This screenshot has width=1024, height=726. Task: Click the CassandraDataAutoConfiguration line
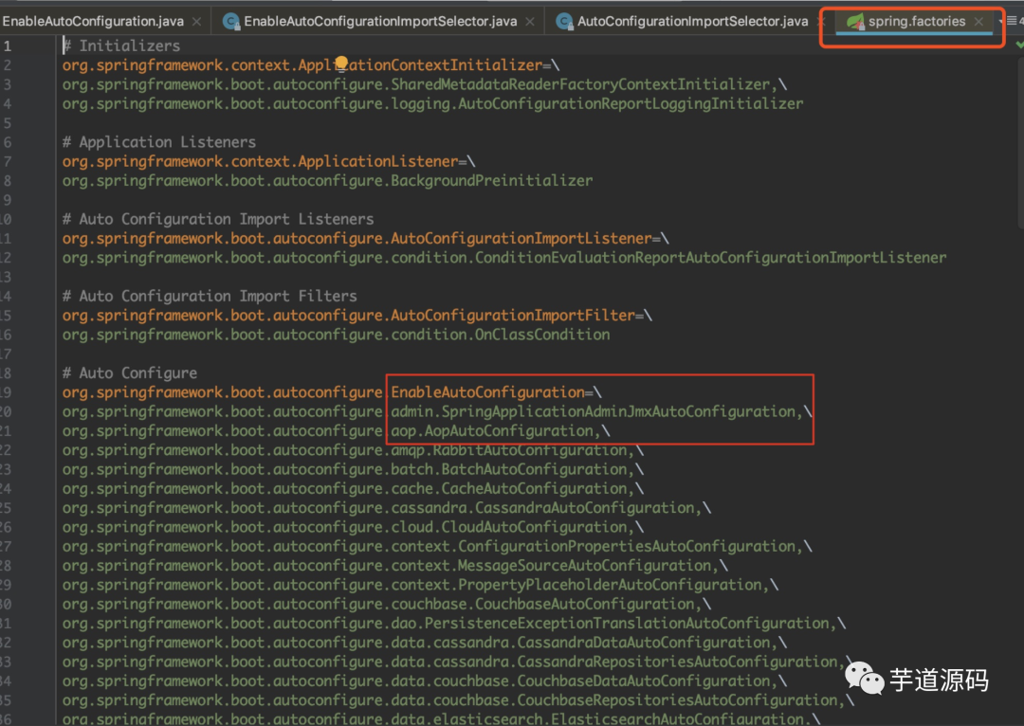(425, 644)
